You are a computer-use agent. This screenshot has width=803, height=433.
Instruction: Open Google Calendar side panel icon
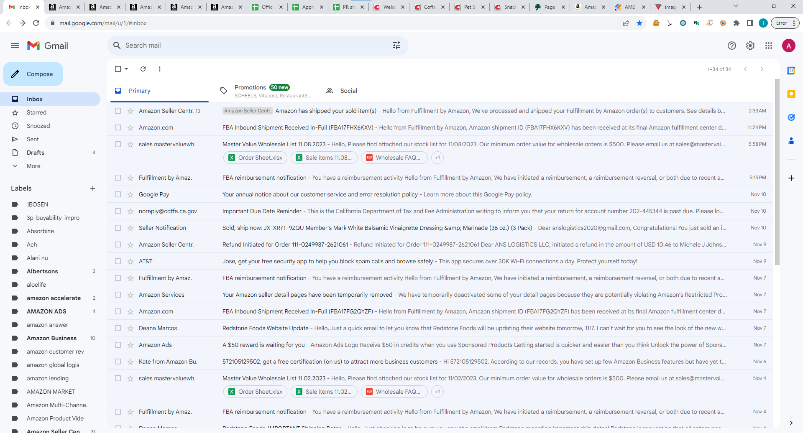point(791,71)
